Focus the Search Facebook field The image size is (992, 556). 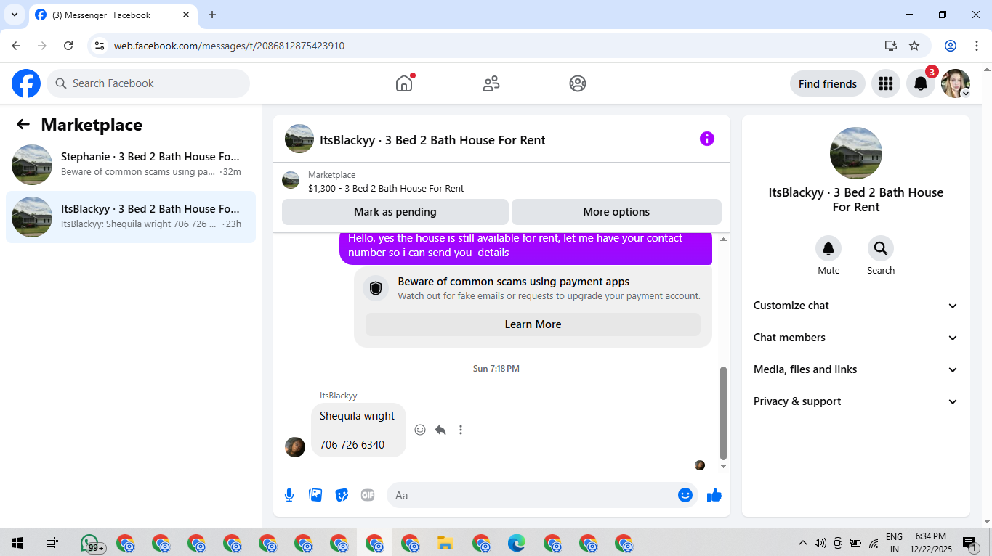pyautogui.click(x=148, y=83)
